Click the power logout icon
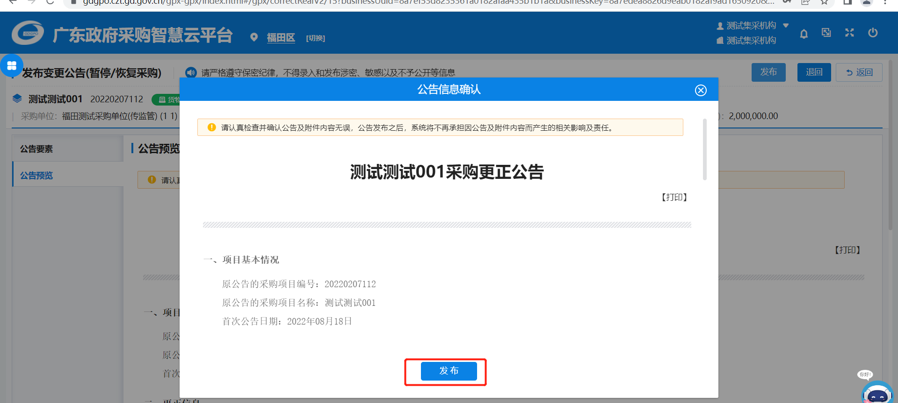 click(x=872, y=33)
